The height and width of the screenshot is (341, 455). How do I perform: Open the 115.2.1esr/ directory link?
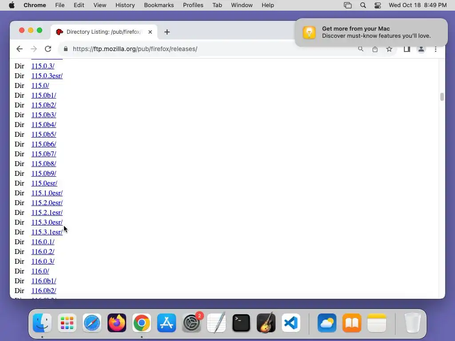47,213
